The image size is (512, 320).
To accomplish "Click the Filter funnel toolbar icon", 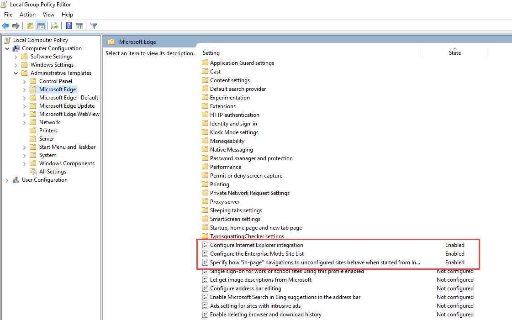I will tap(94, 26).
